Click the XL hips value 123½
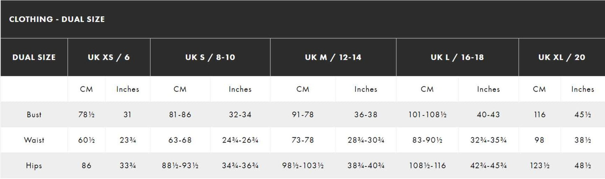Image resolution: width=605 pixels, height=179 pixels. tap(540, 166)
